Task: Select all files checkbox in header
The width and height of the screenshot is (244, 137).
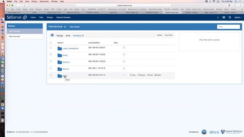Action: tap(51, 43)
